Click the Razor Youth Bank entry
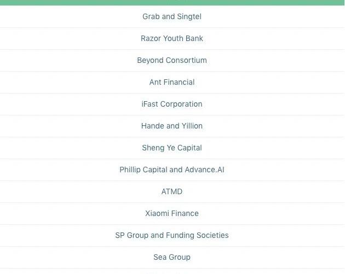Image resolution: width=345 pixels, height=274 pixels. [x=173, y=38]
